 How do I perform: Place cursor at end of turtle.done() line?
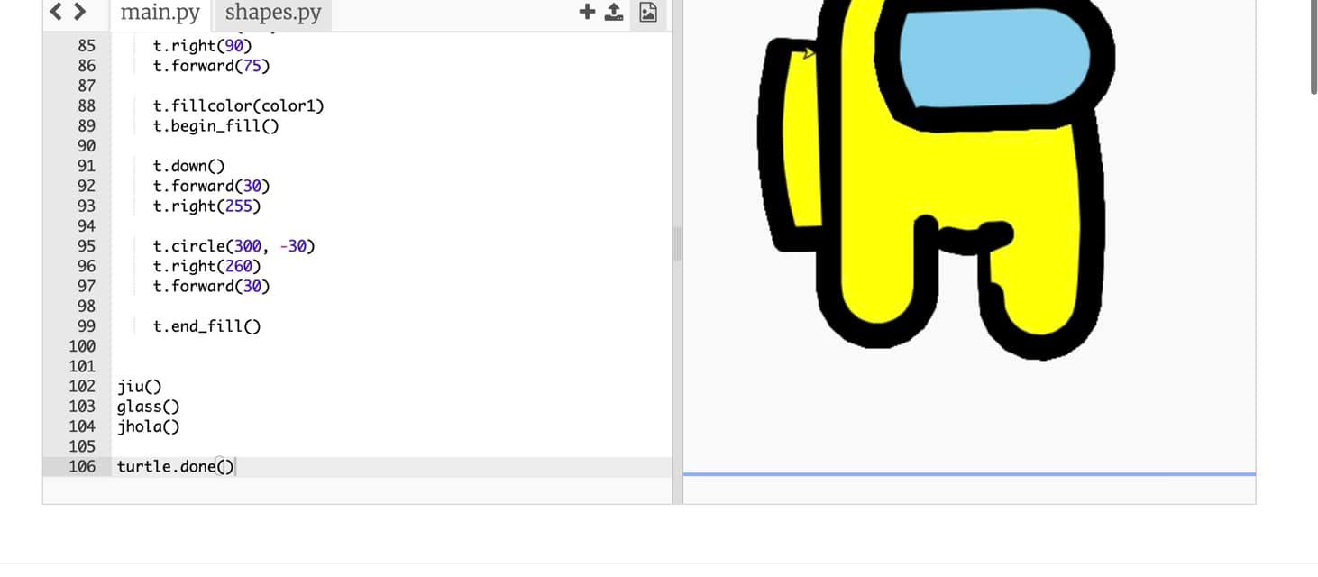(x=235, y=467)
